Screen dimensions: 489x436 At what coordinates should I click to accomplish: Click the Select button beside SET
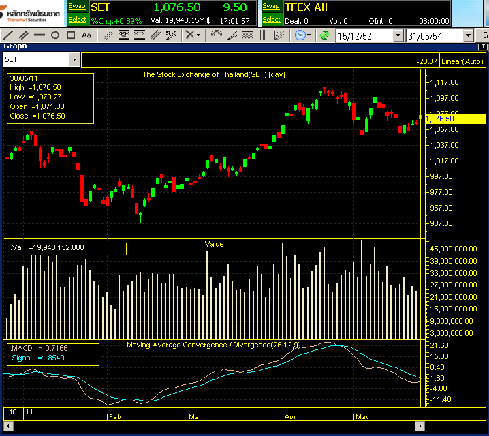[78, 20]
